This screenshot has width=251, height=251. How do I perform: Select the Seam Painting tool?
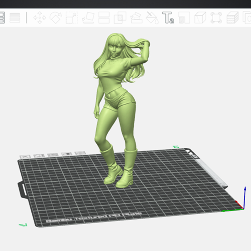point(152,18)
